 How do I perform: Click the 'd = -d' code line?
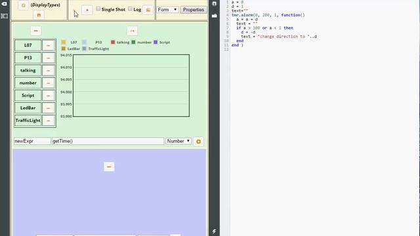point(248,32)
